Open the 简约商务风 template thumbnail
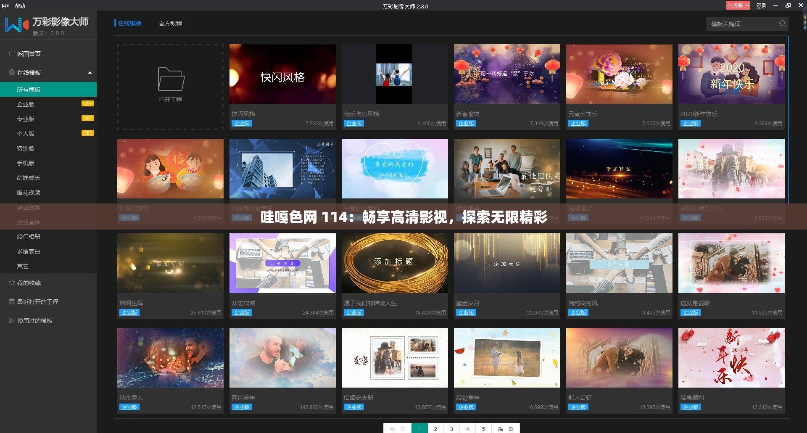This screenshot has width=807, height=433. (x=619, y=263)
